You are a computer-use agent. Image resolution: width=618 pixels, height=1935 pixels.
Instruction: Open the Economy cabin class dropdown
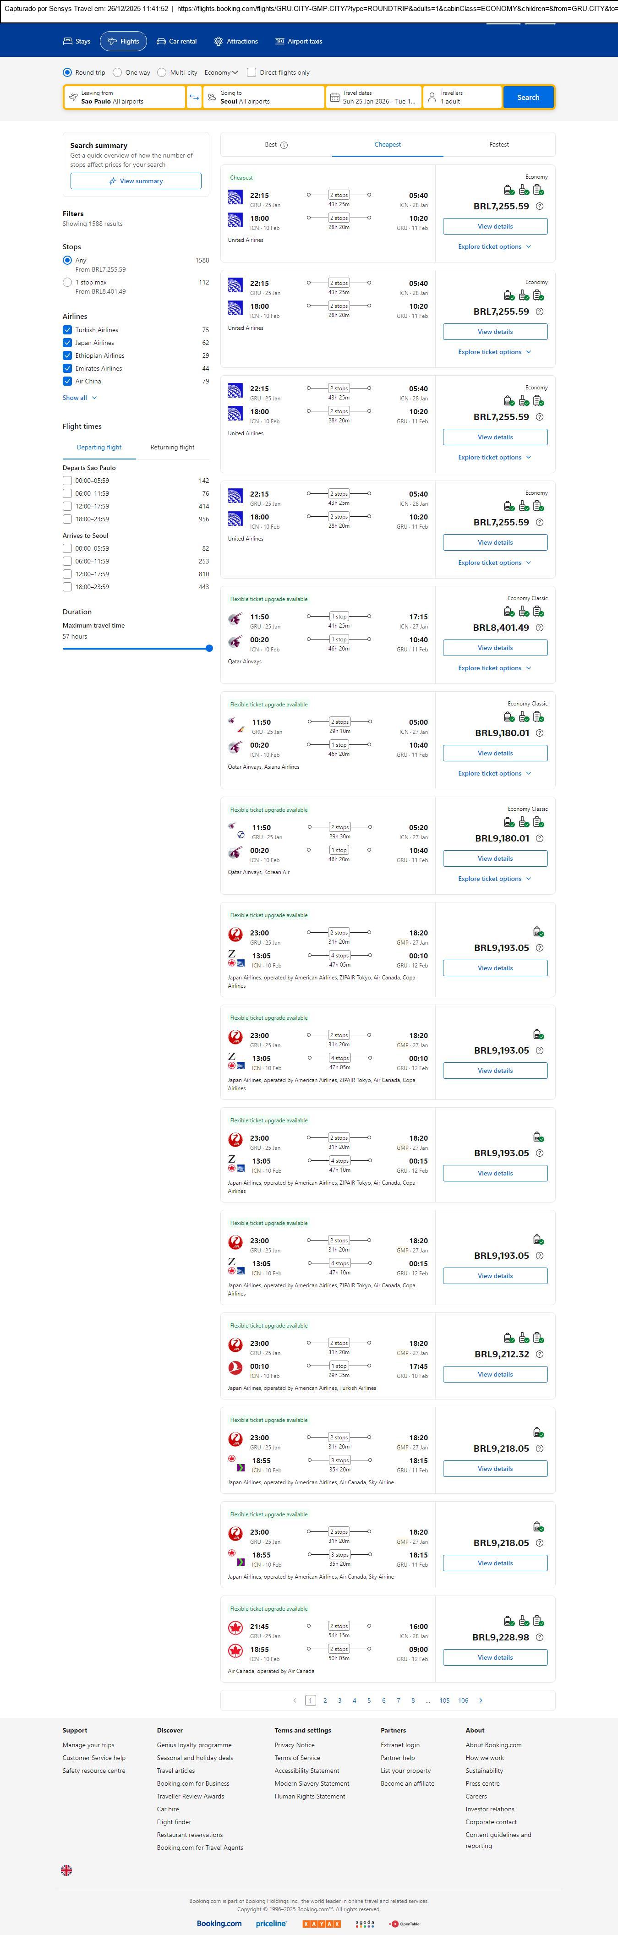point(221,73)
